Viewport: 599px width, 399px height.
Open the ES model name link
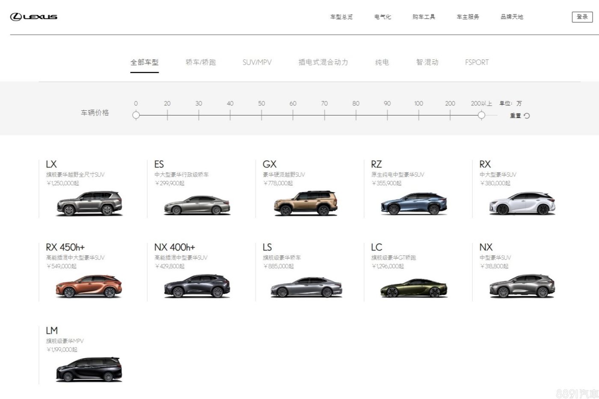click(x=159, y=164)
